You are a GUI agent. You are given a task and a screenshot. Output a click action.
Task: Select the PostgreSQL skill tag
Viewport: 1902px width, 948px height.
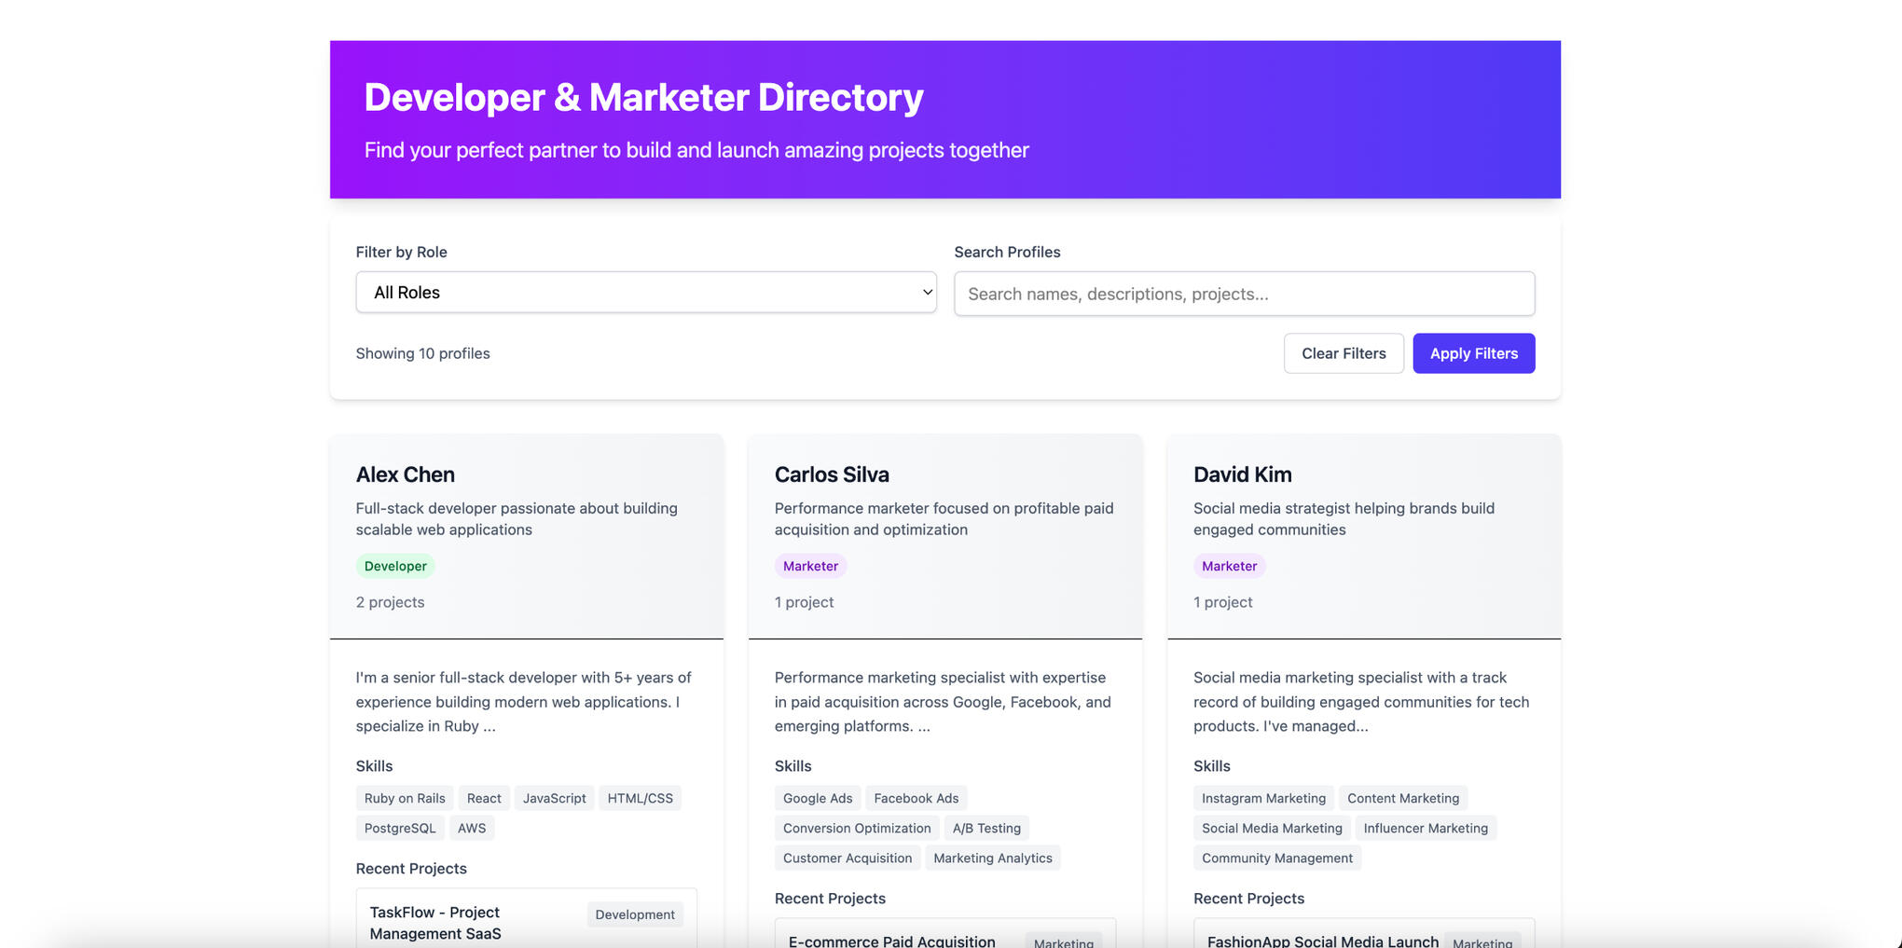(x=400, y=828)
